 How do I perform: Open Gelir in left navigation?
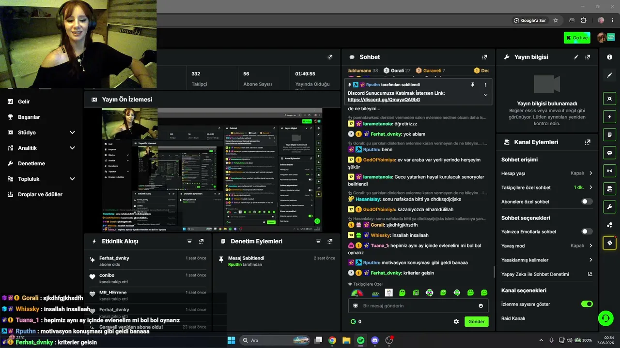click(x=24, y=101)
